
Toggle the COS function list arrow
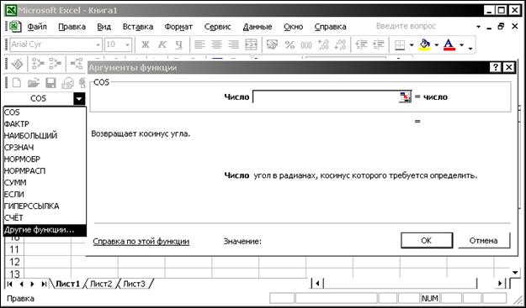pos(79,99)
